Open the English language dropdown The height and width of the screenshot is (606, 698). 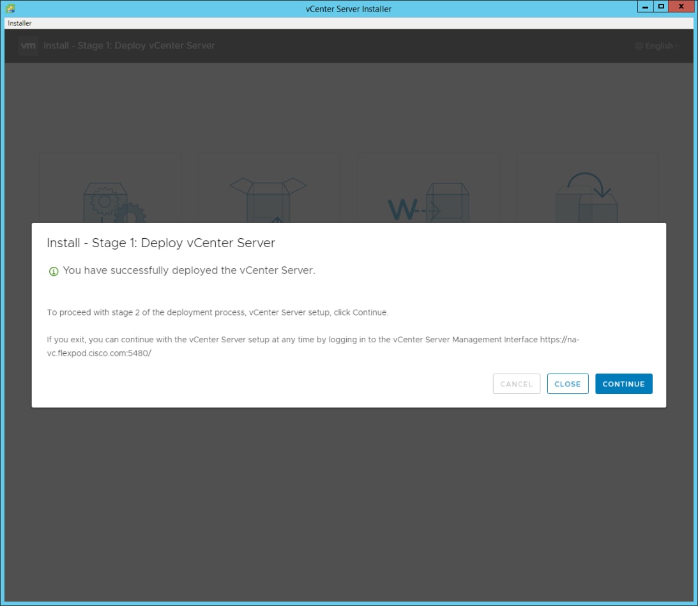click(x=657, y=46)
